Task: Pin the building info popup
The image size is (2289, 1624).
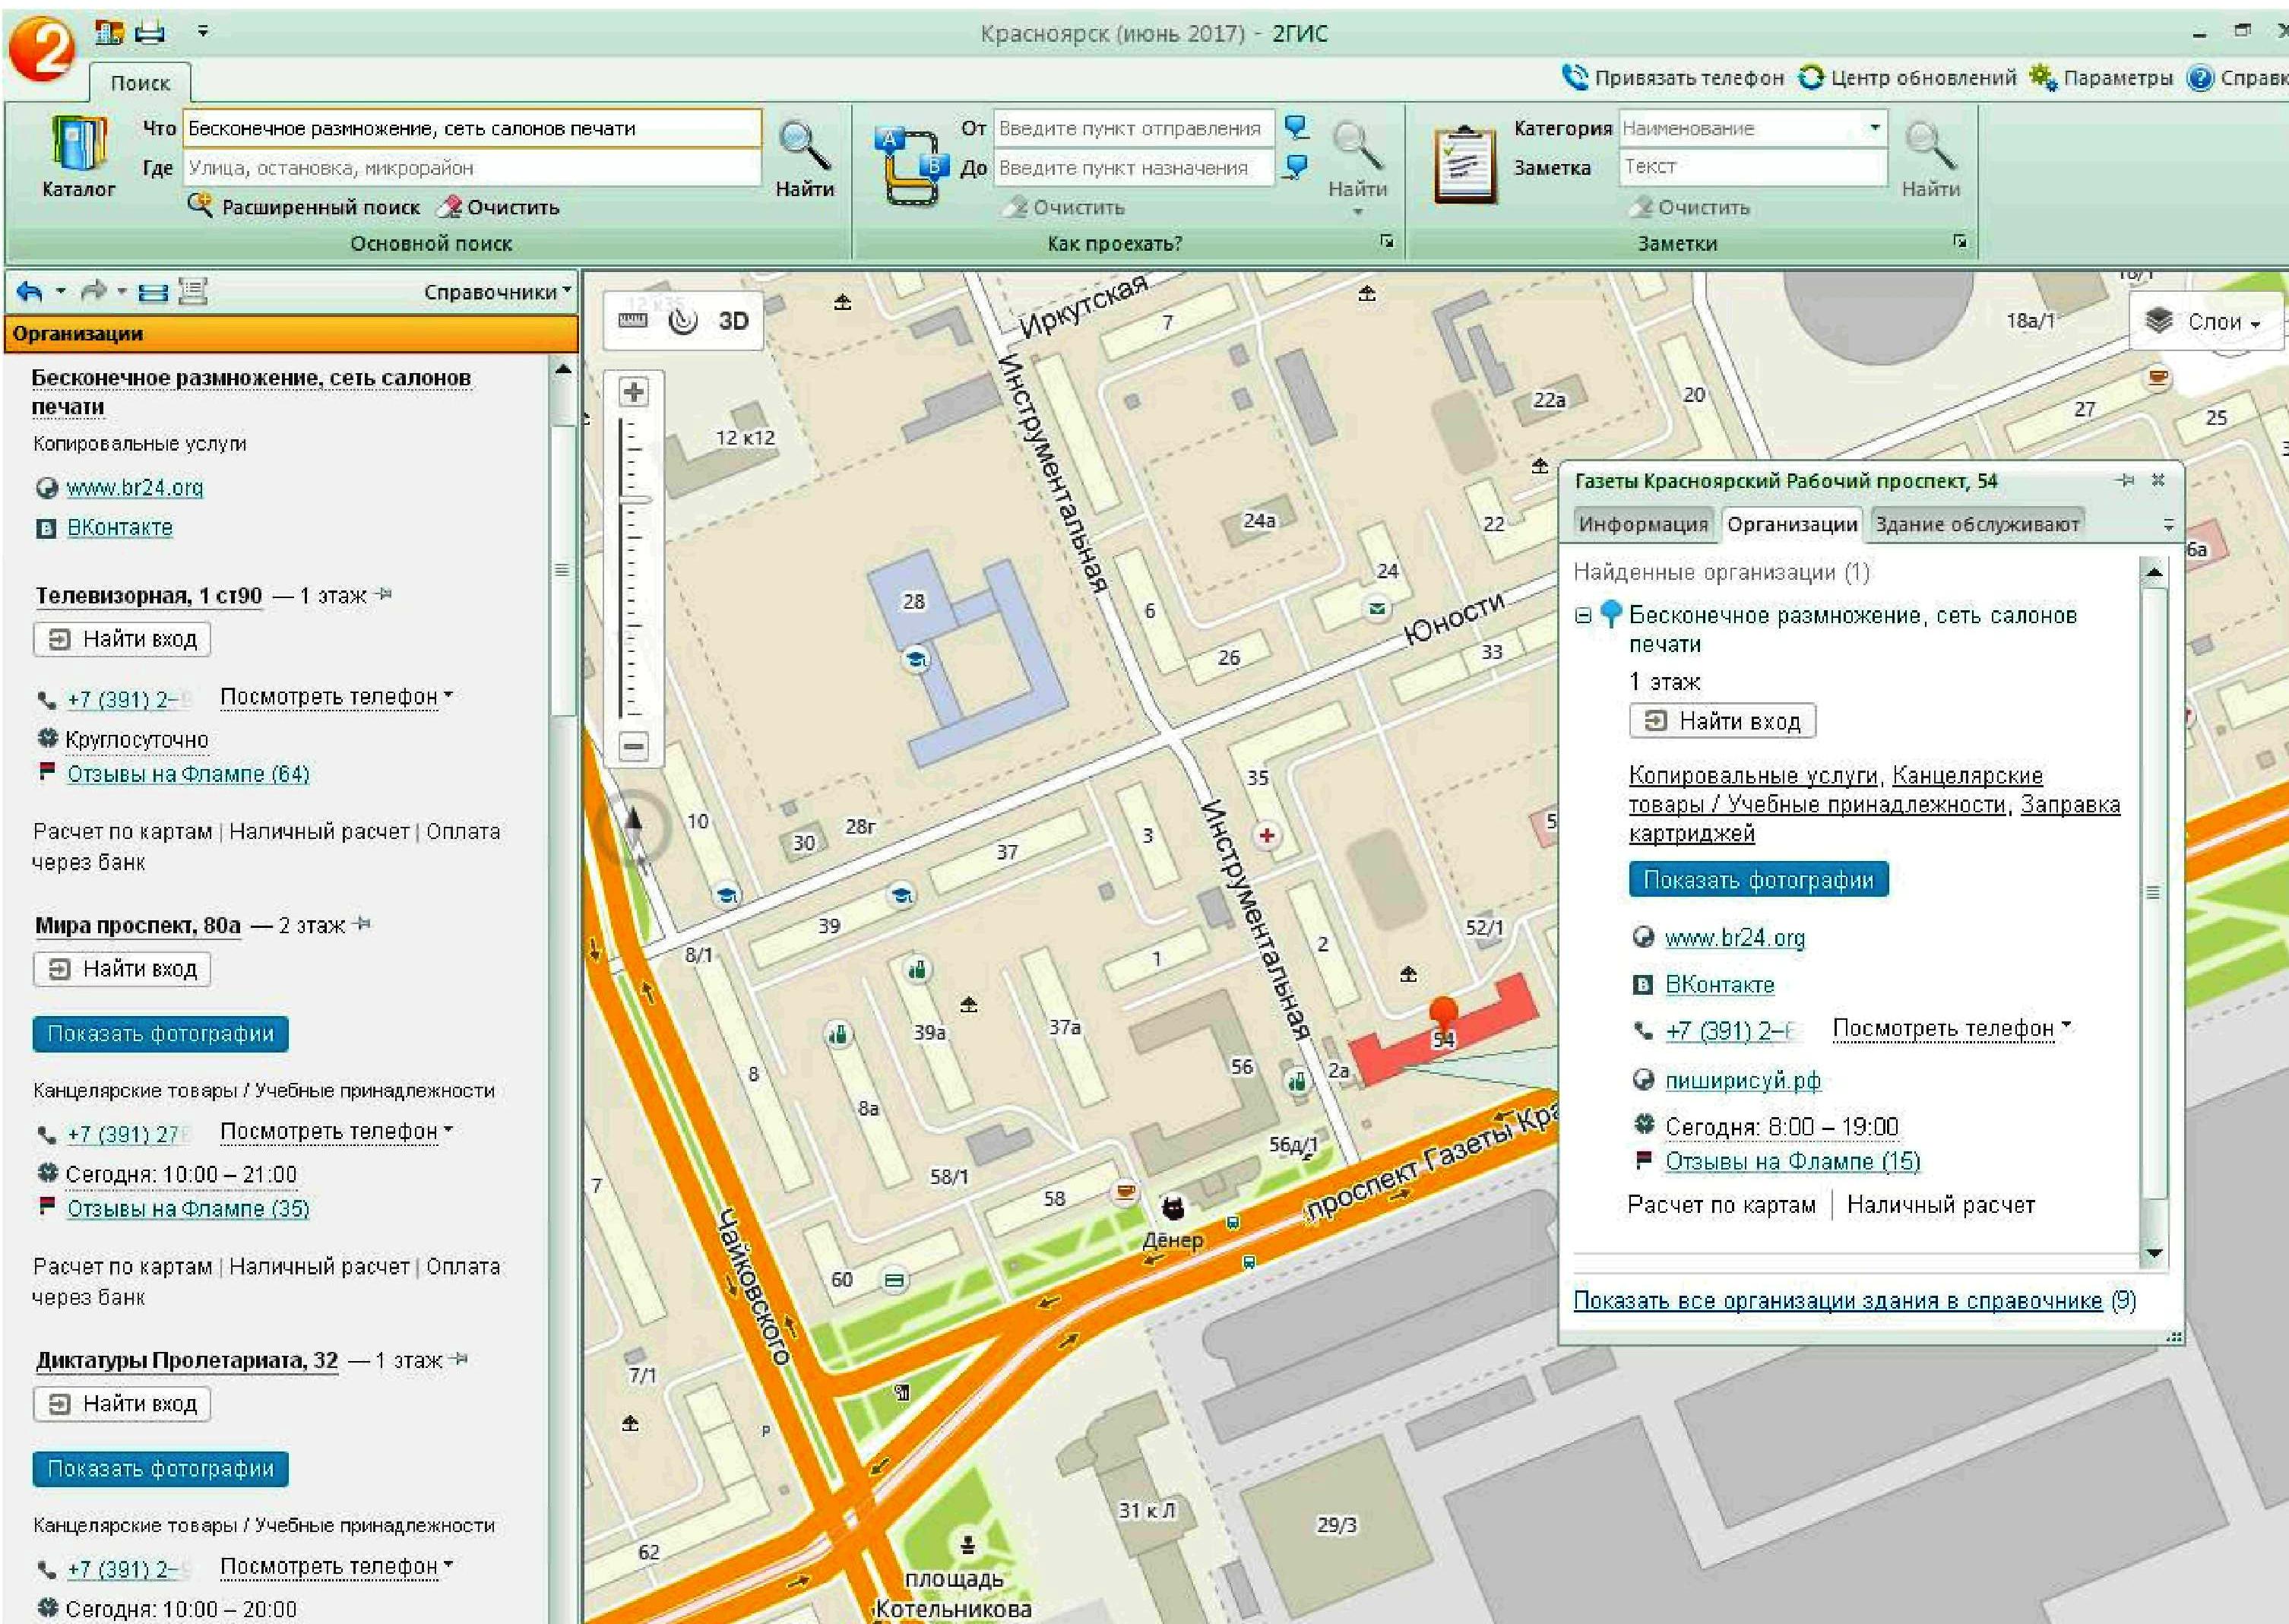Action: coord(2125,480)
